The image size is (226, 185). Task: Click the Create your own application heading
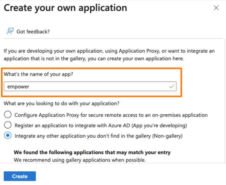65,8
